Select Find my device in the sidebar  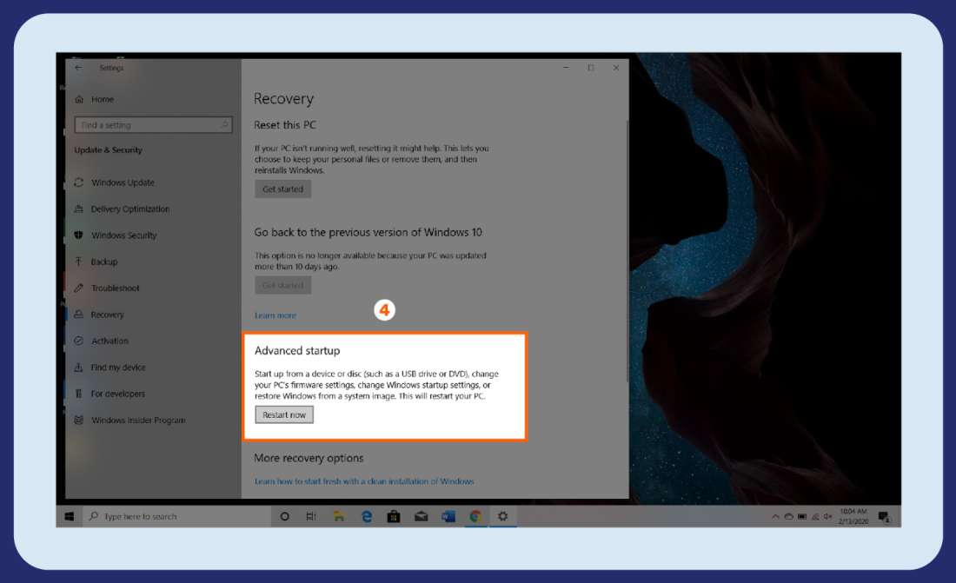[121, 367]
